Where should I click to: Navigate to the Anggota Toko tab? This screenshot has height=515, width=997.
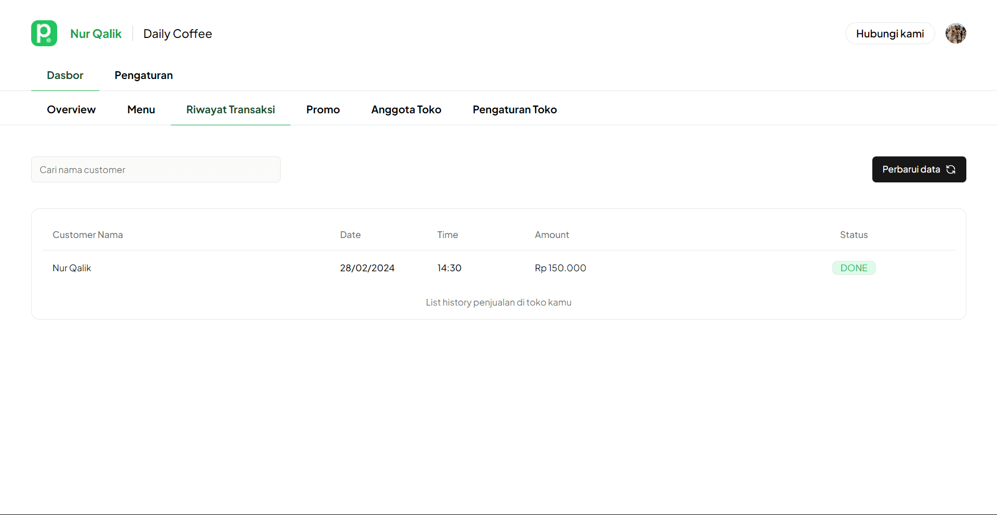(x=406, y=110)
